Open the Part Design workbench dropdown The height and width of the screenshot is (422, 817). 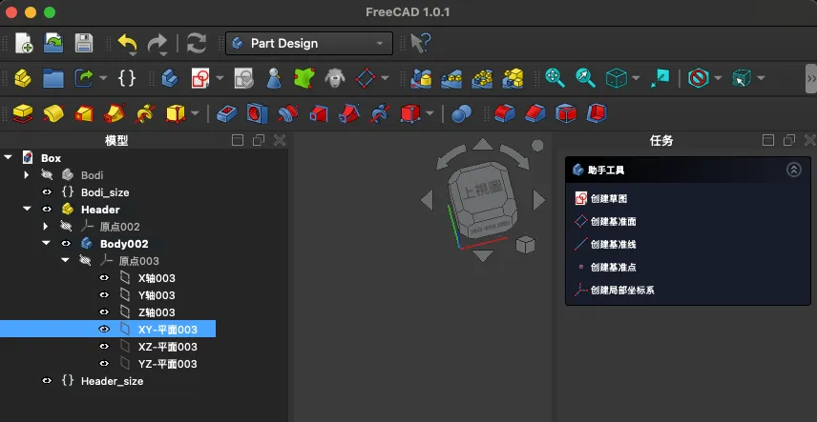(x=308, y=43)
